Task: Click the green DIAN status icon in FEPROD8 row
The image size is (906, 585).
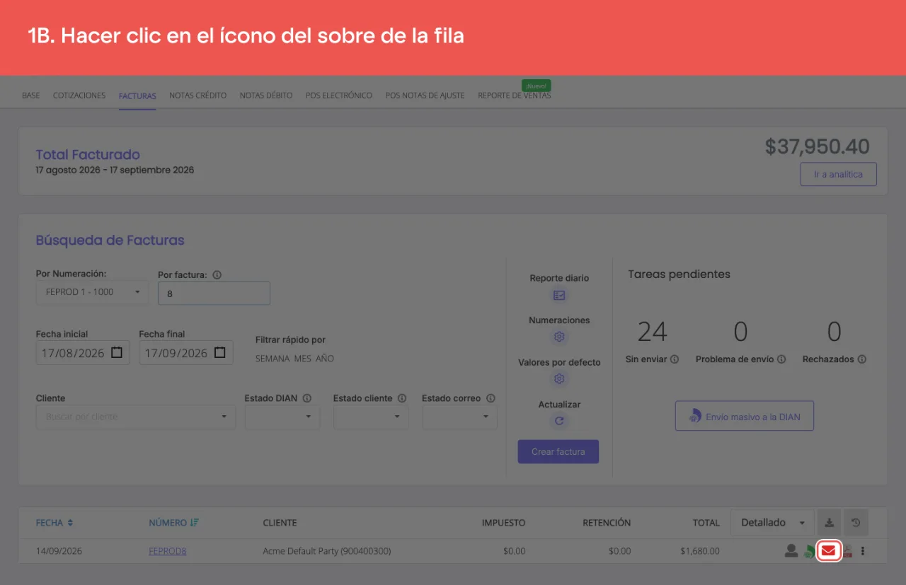Action: coord(808,552)
